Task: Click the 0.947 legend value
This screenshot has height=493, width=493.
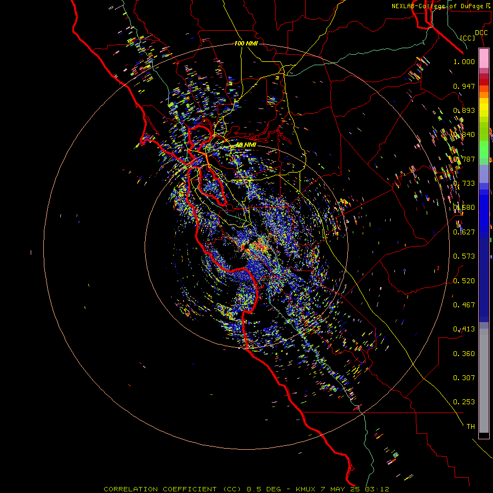Action: pyautogui.click(x=464, y=86)
